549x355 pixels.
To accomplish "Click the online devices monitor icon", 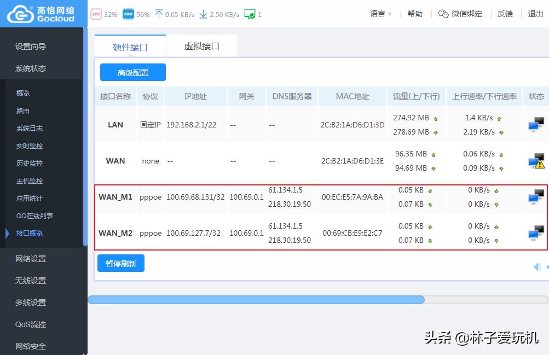I will pyautogui.click(x=250, y=14).
